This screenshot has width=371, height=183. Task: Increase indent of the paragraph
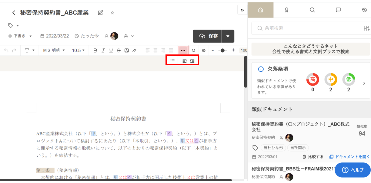192,61
